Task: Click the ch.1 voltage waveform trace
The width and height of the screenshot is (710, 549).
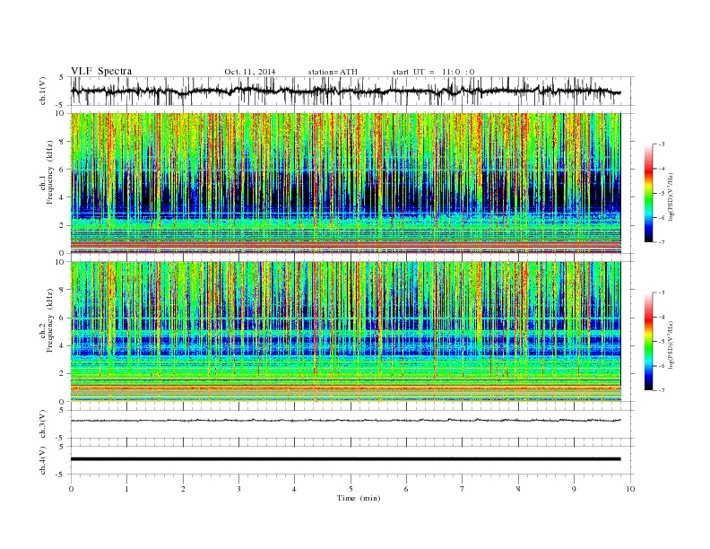Action: tap(345, 91)
